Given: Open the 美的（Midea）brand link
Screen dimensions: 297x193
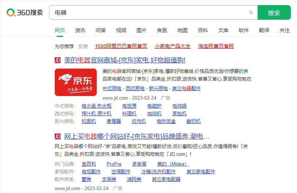Looking at the screenshot, I should (x=173, y=164).
